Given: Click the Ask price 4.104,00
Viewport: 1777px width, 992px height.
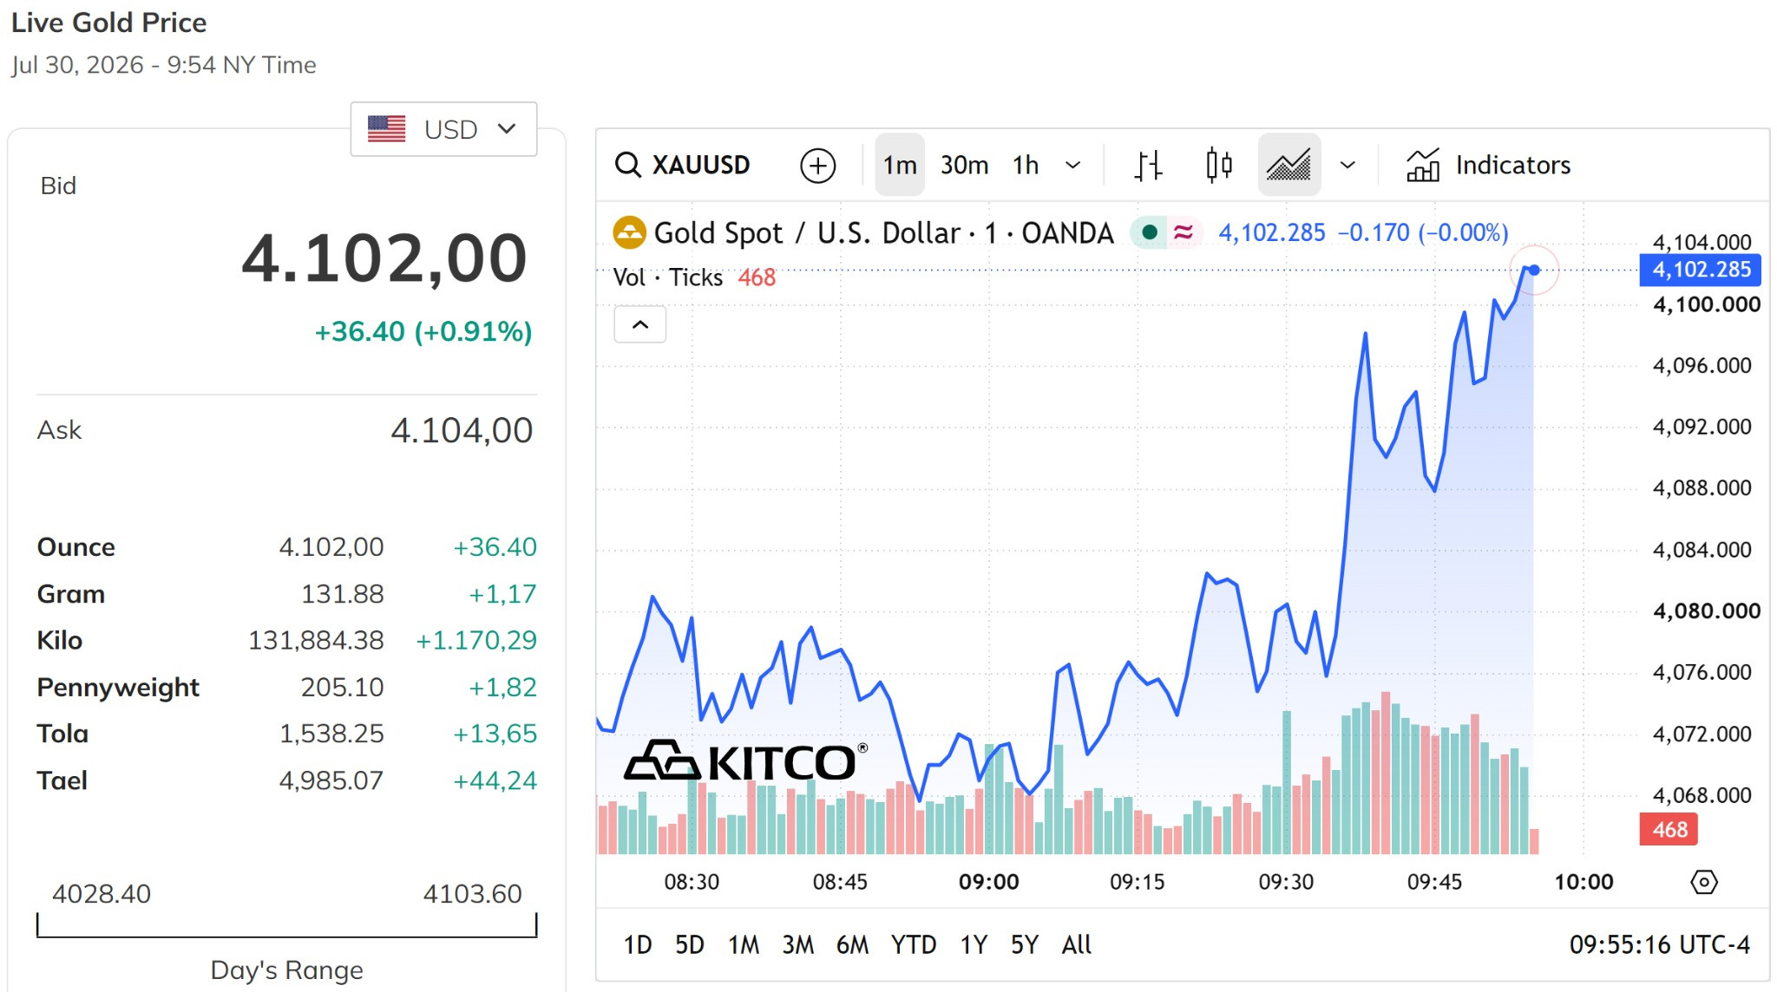Looking at the screenshot, I should tap(462, 430).
